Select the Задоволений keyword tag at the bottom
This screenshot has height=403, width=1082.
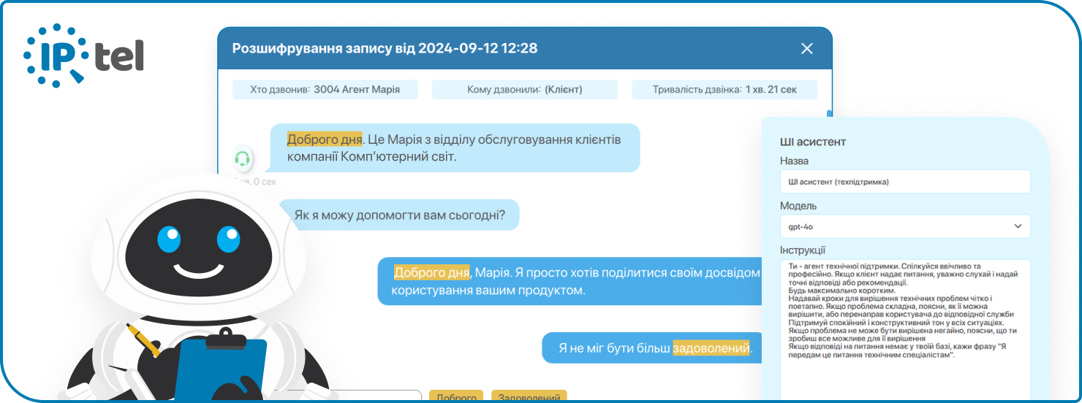coord(529,397)
